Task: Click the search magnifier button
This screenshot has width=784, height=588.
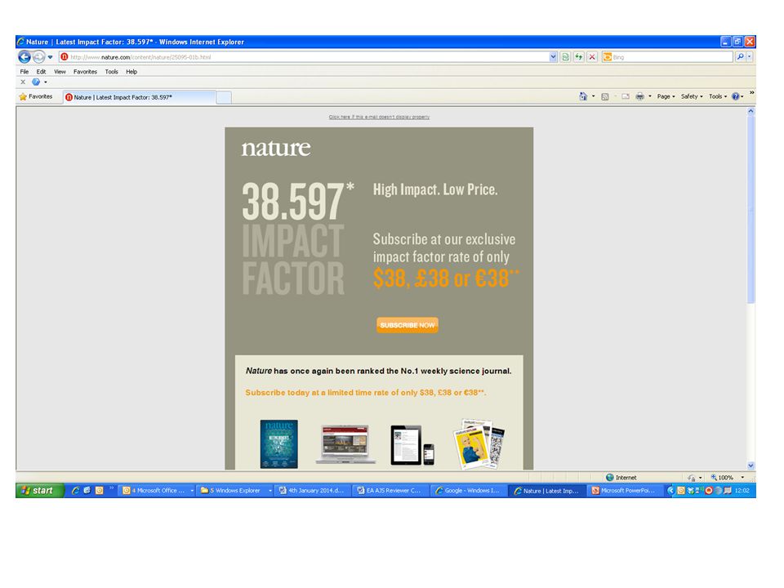Action: [x=740, y=57]
